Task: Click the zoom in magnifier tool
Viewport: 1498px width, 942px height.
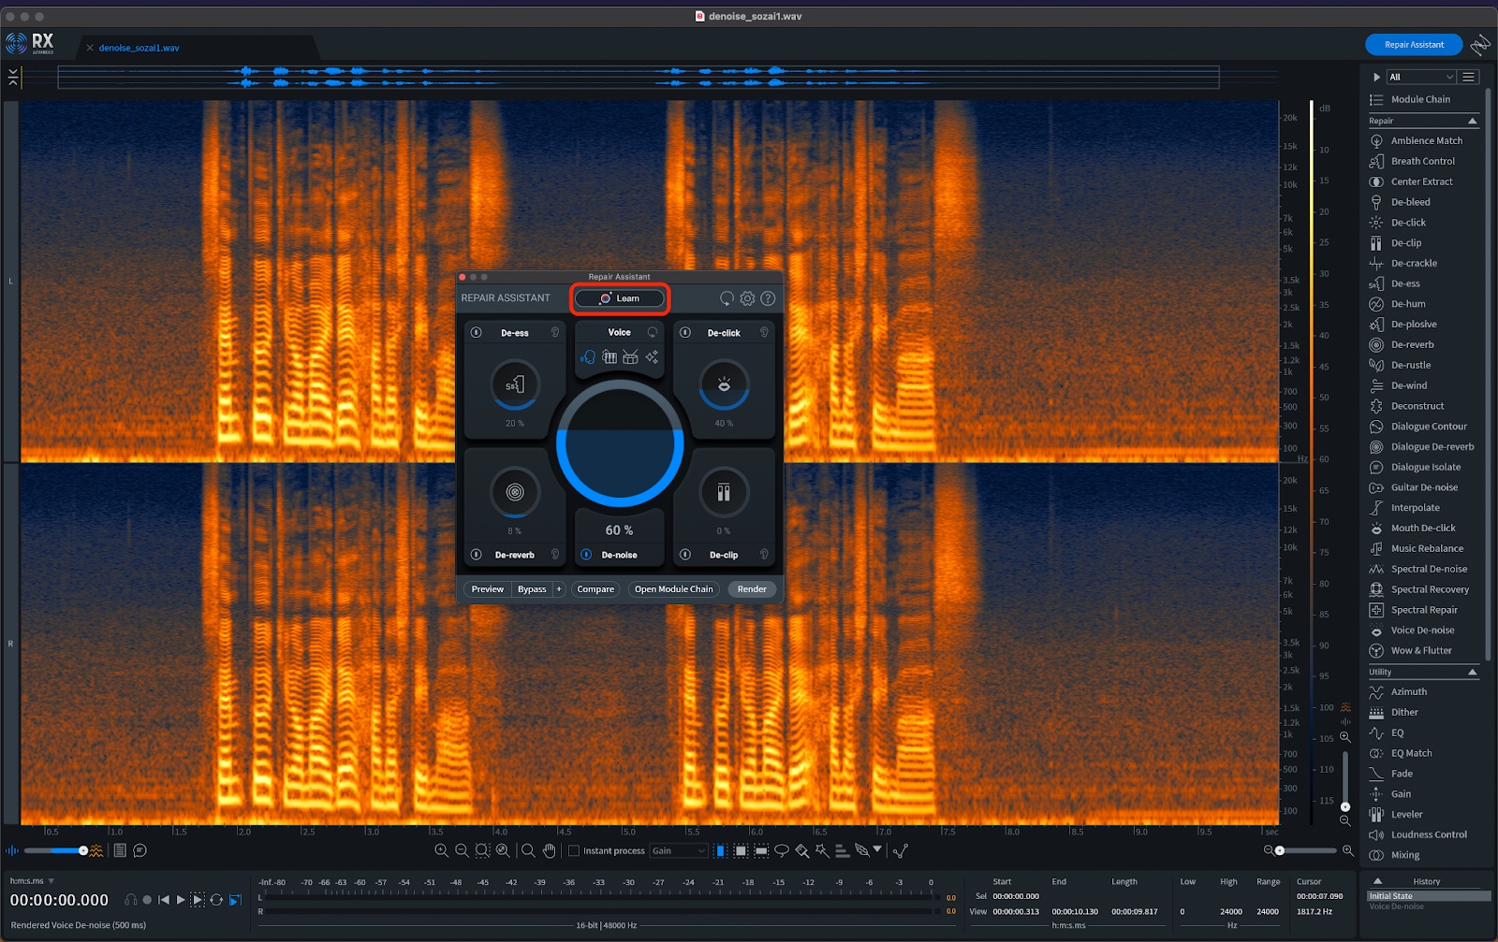Action: pyautogui.click(x=441, y=850)
